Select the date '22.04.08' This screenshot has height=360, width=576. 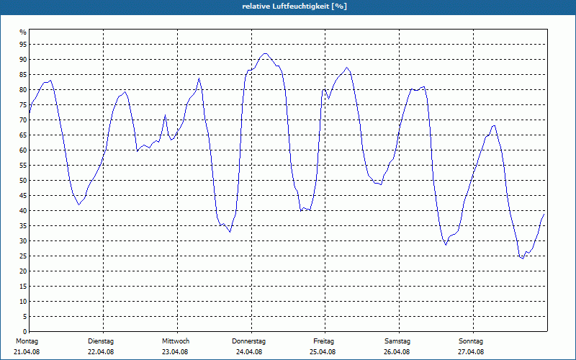tap(101, 352)
